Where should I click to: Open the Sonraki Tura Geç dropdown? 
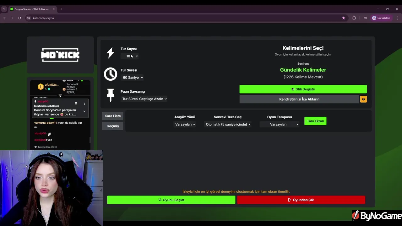(228, 124)
